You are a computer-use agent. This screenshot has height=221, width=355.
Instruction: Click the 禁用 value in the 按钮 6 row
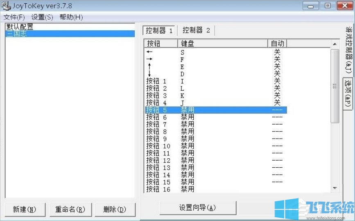[188, 117]
